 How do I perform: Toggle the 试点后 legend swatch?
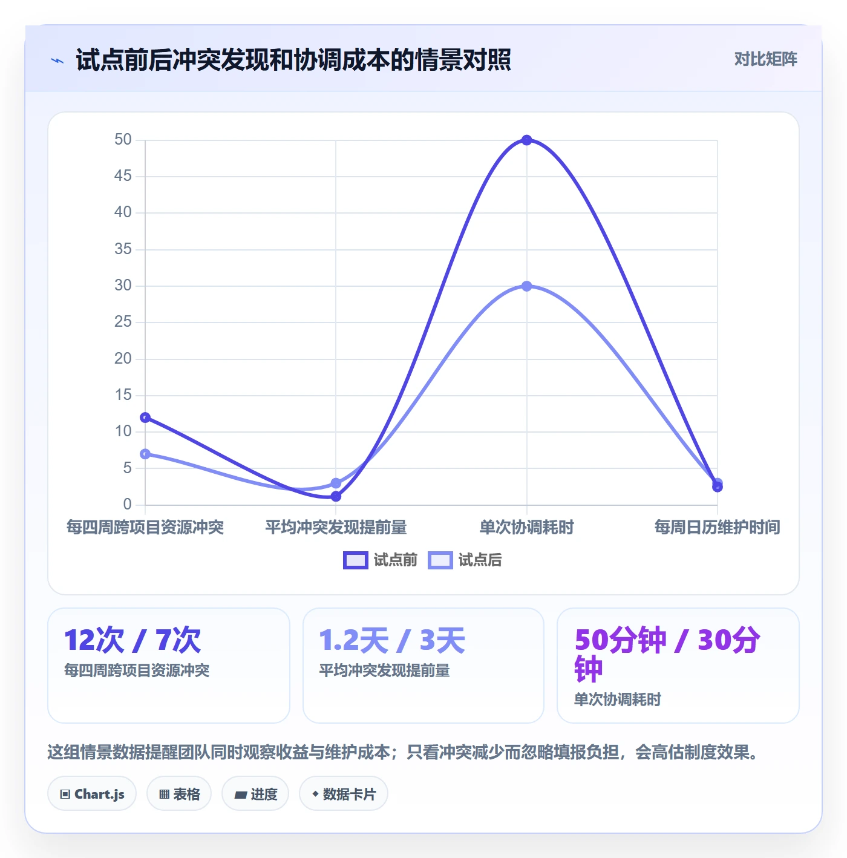[x=440, y=560]
